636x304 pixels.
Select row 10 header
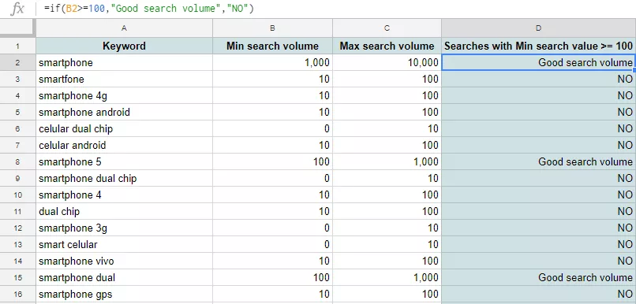17,195
